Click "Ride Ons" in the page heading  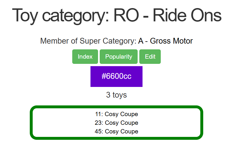click(187, 15)
